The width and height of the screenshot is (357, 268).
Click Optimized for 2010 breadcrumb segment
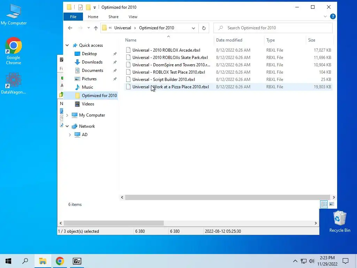pyautogui.click(x=157, y=28)
